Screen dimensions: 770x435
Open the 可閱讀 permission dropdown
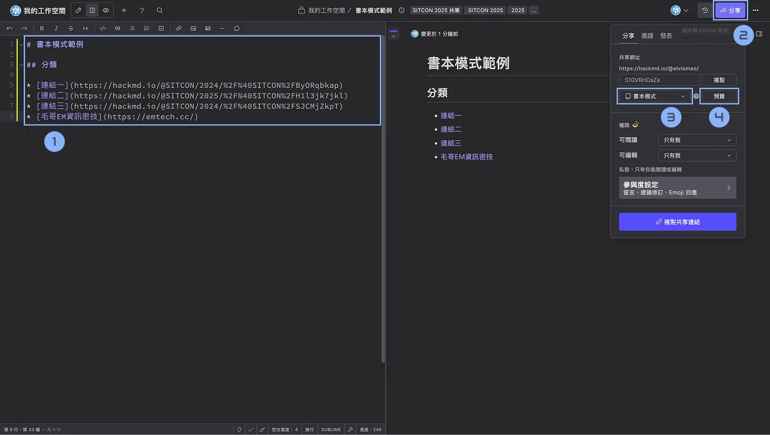[x=697, y=140]
